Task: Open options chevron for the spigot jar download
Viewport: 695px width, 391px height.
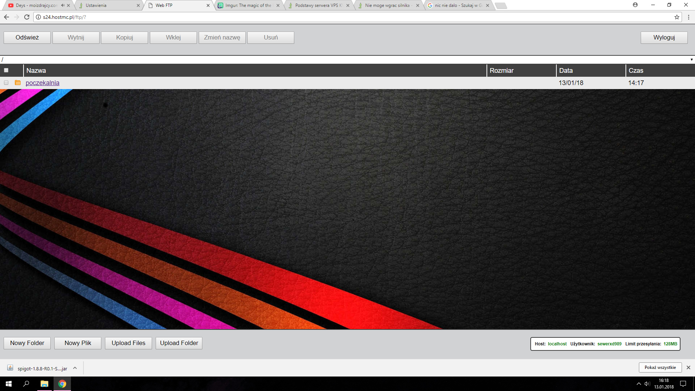Action: [75, 368]
